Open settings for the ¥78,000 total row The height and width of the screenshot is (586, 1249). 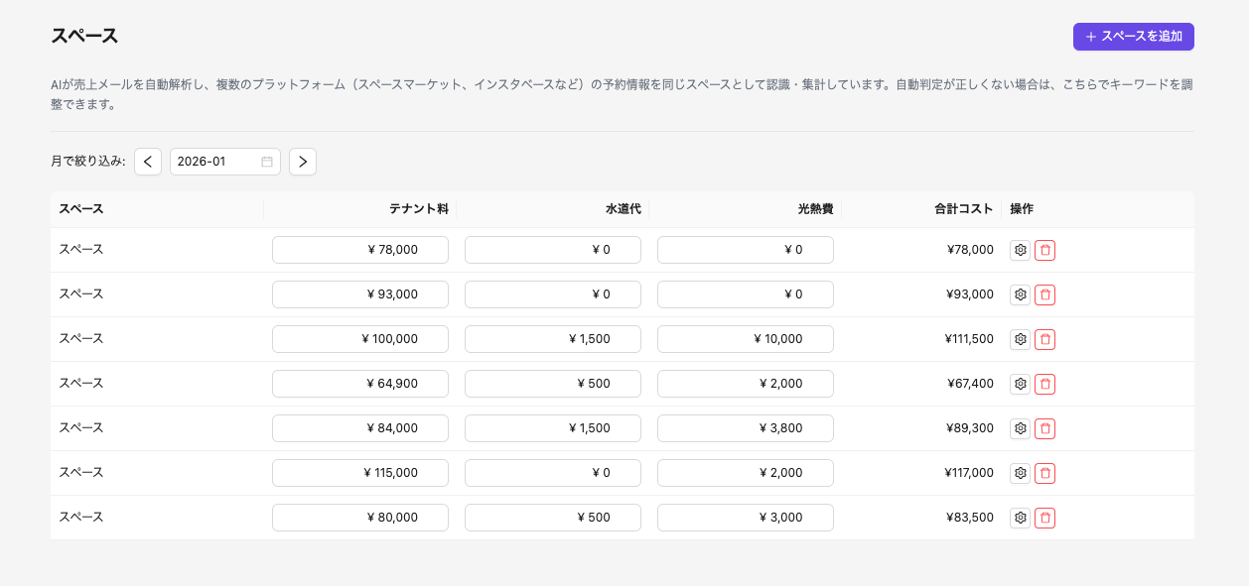(x=1020, y=250)
